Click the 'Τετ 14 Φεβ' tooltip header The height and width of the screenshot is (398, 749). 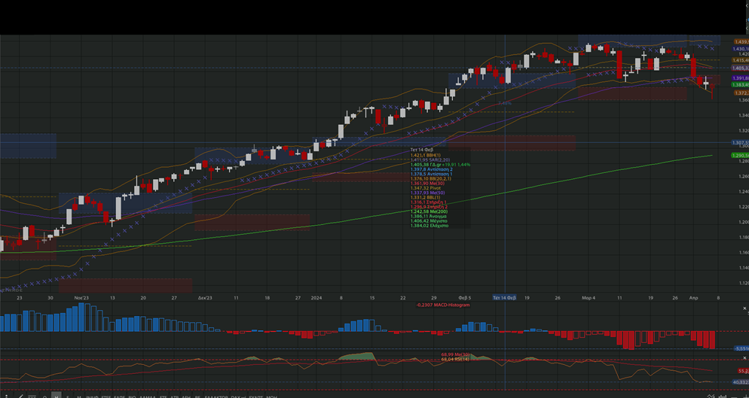click(x=422, y=150)
